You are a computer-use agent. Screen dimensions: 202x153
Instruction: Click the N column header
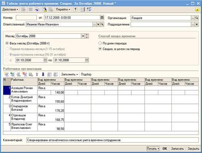pos(7,82)
